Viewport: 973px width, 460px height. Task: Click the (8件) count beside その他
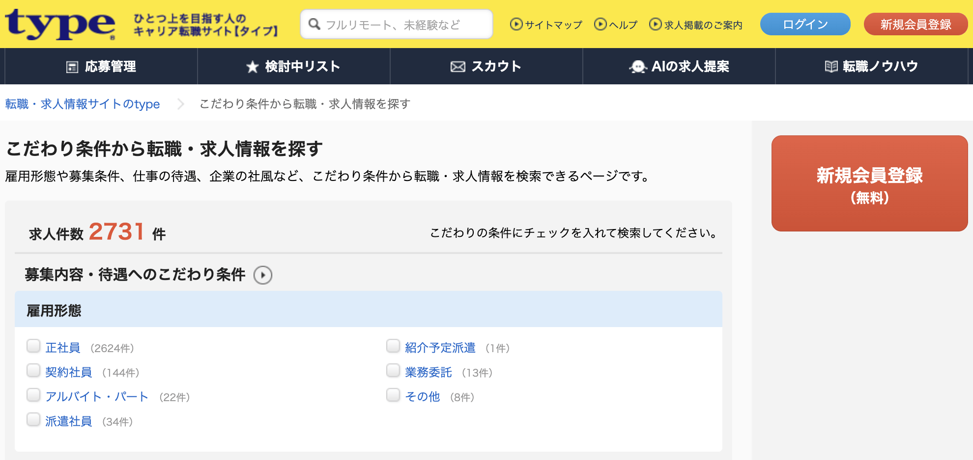point(462,397)
